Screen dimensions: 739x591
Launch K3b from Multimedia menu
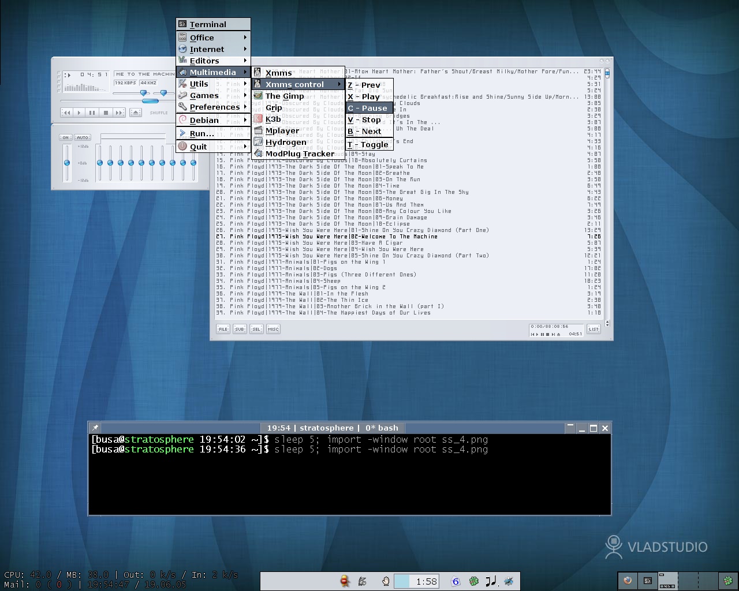tap(298, 119)
